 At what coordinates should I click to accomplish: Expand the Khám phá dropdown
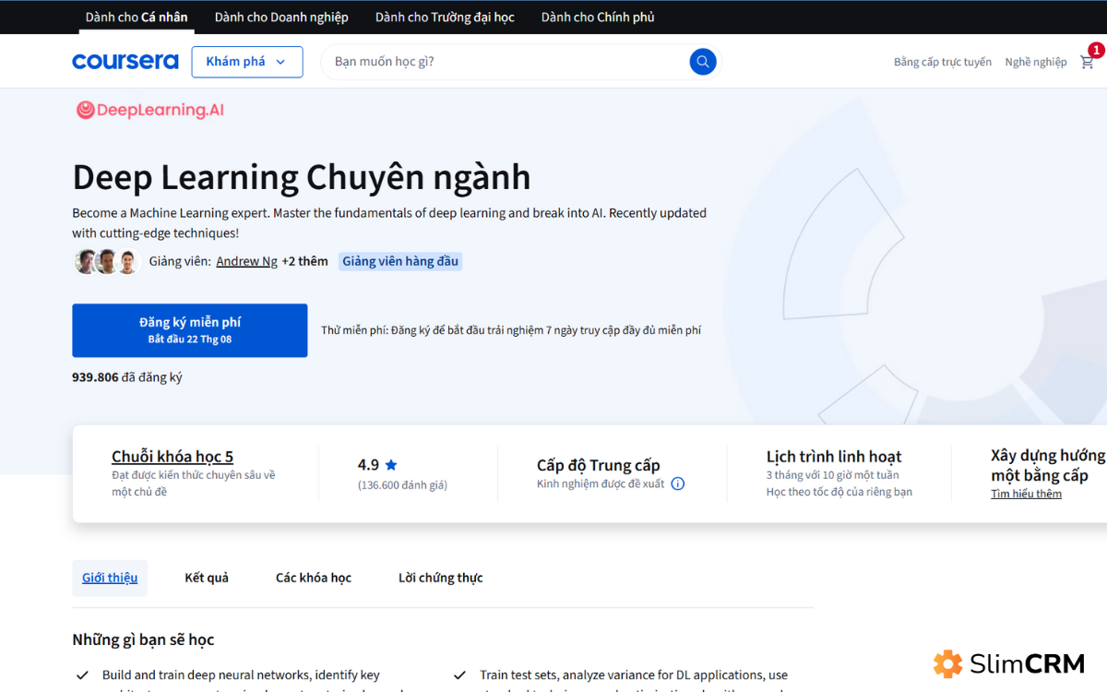point(247,62)
